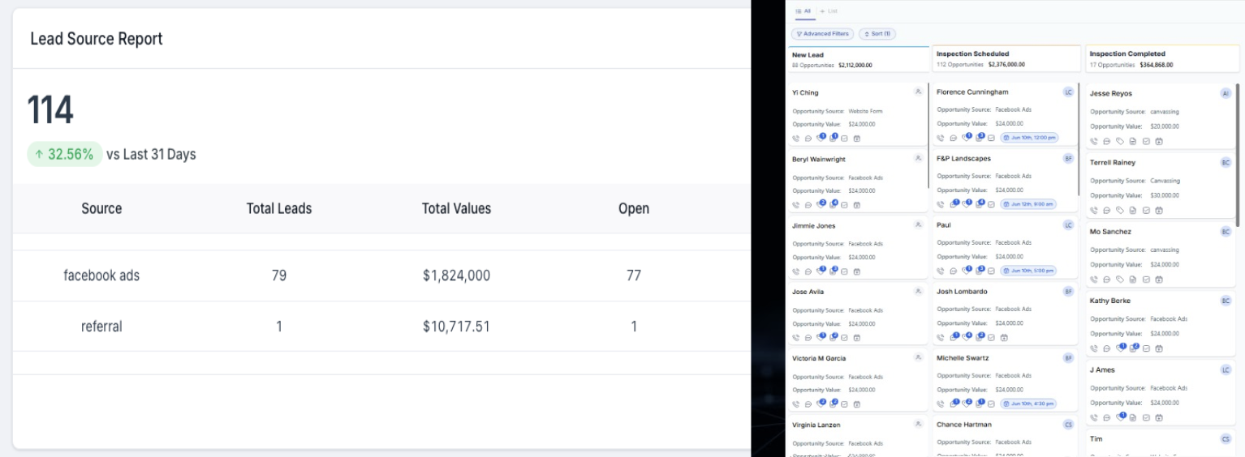Click the appointment calendar icon on Josh Lombardo's card
1245x457 pixels.
(1004, 337)
